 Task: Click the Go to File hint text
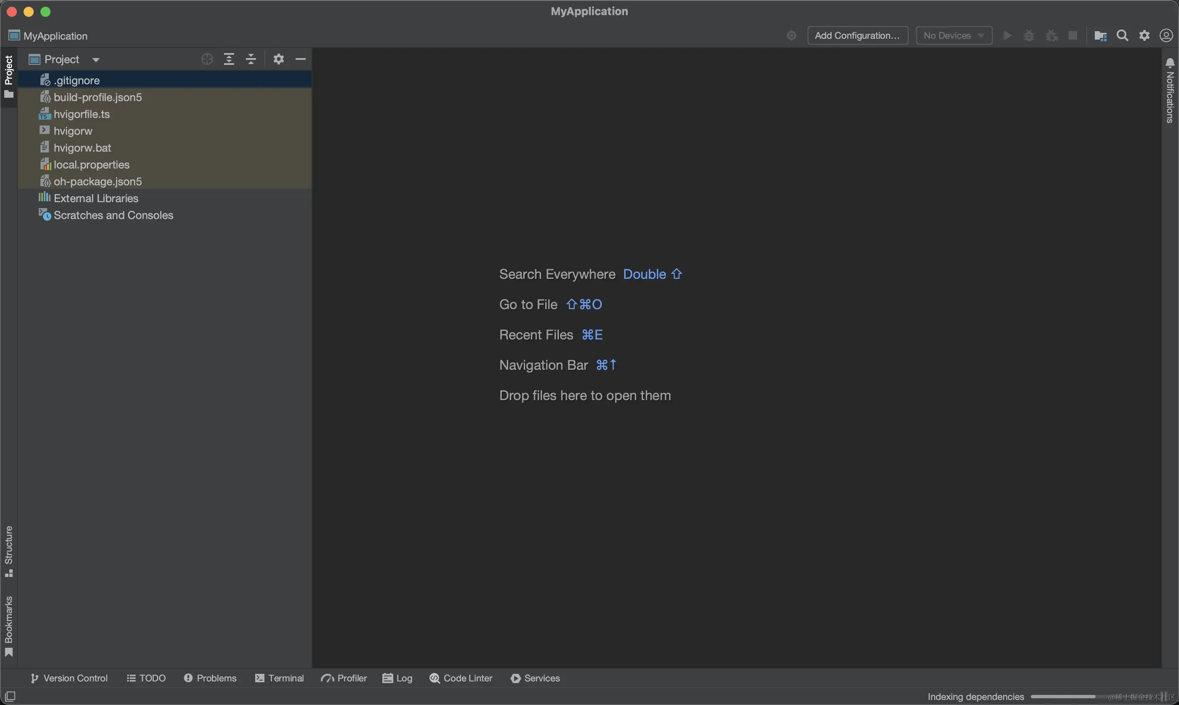click(528, 304)
